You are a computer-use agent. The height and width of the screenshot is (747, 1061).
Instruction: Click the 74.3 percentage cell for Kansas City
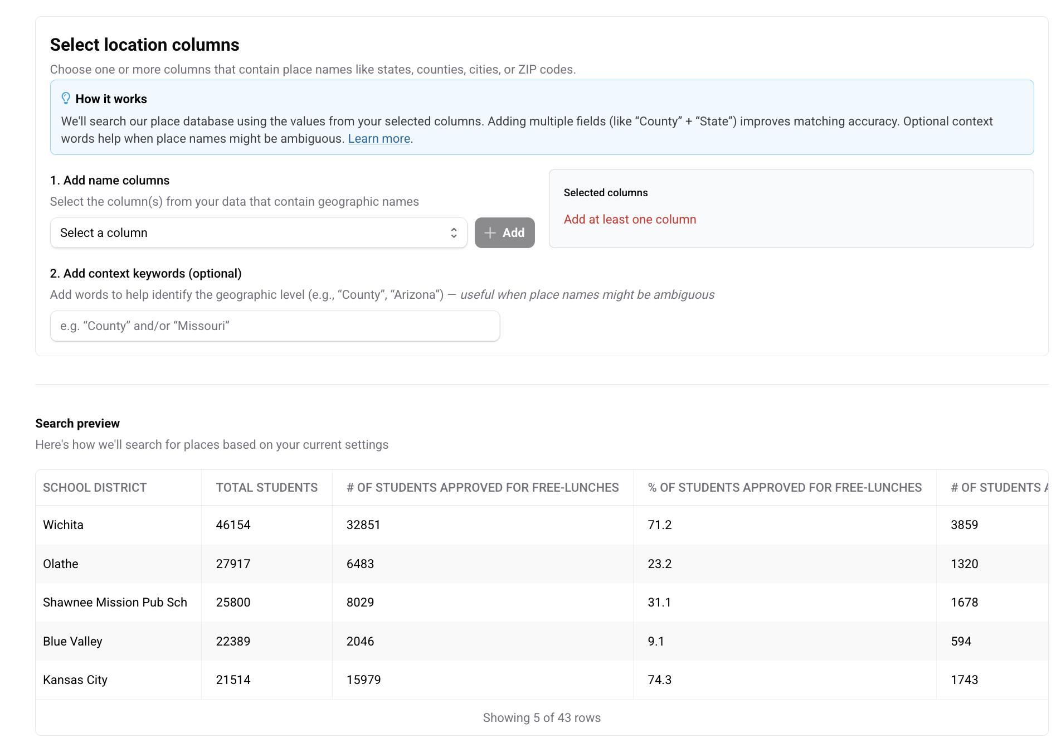coord(659,680)
